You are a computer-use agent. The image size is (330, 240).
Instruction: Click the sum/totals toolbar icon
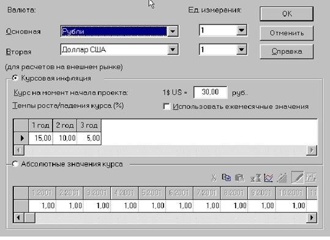256,178
